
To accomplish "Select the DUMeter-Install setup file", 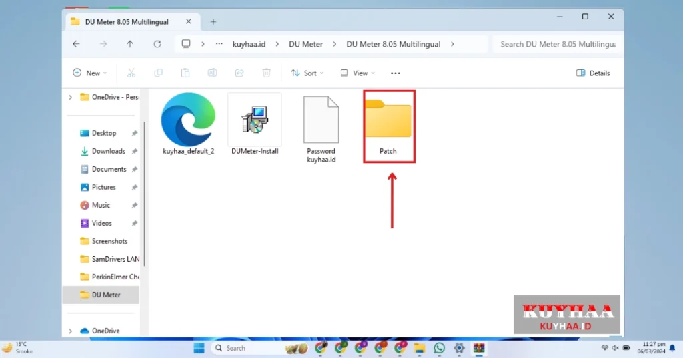I will pyautogui.click(x=255, y=124).
